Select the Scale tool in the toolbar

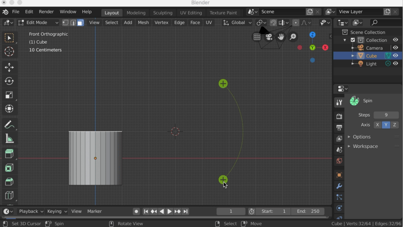[x=9, y=95]
